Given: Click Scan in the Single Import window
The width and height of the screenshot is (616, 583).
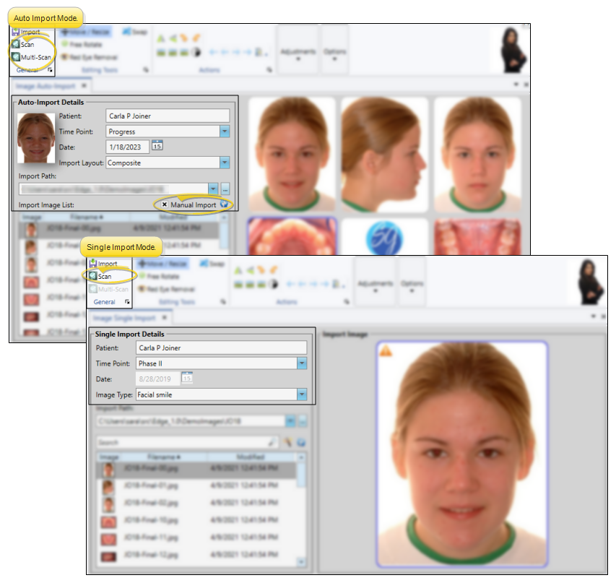Looking at the screenshot, I should coord(104,276).
